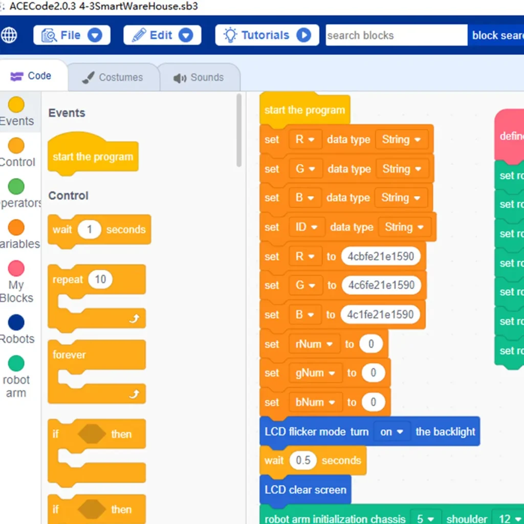Image resolution: width=524 pixels, height=524 pixels.
Task: Click the Tutorials play arrow icon
Action: pyautogui.click(x=304, y=35)
